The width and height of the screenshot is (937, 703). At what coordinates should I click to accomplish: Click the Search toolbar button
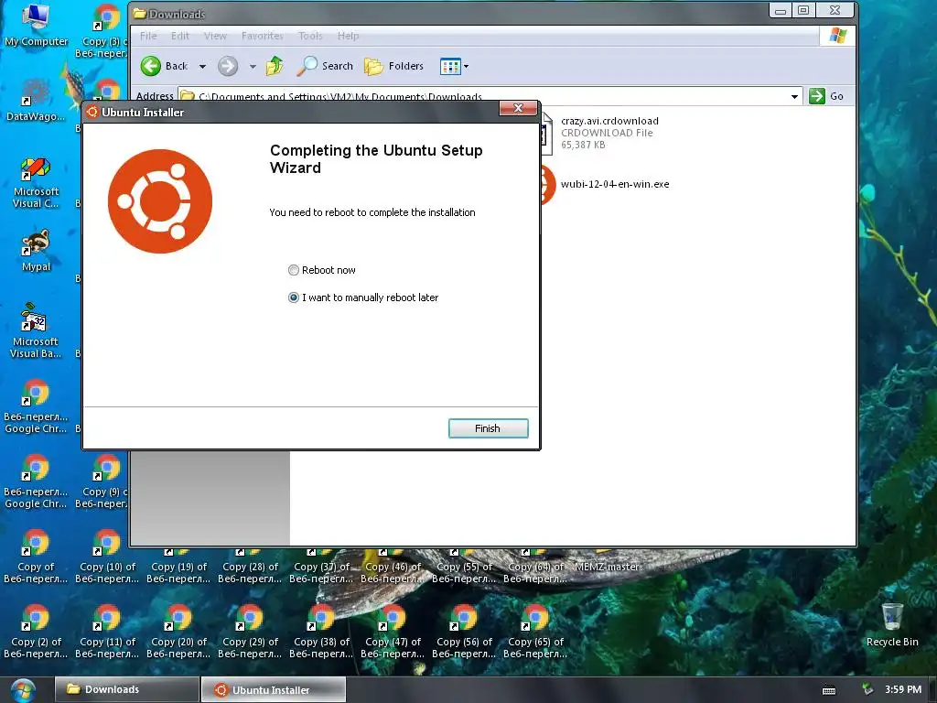(x=325, y=66)
